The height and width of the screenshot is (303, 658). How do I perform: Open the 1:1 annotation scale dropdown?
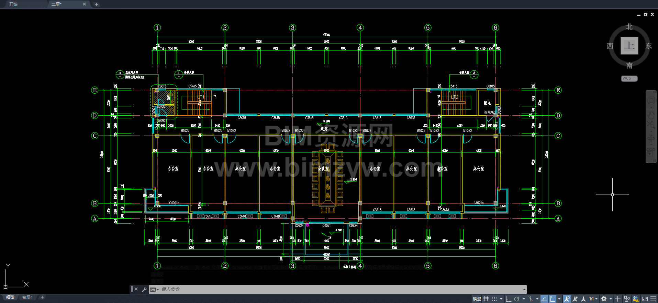click(593, 299)
